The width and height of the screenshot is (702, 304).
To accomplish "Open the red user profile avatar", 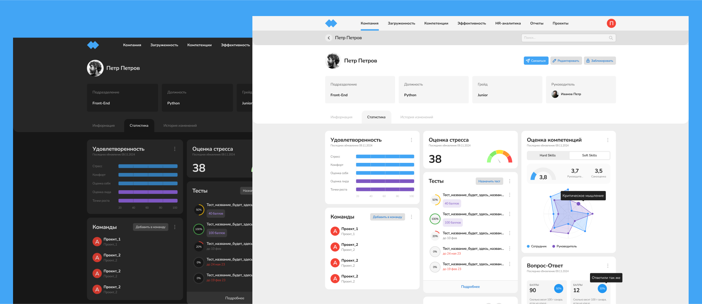I will pyautogui.click(x=611, y=23).
